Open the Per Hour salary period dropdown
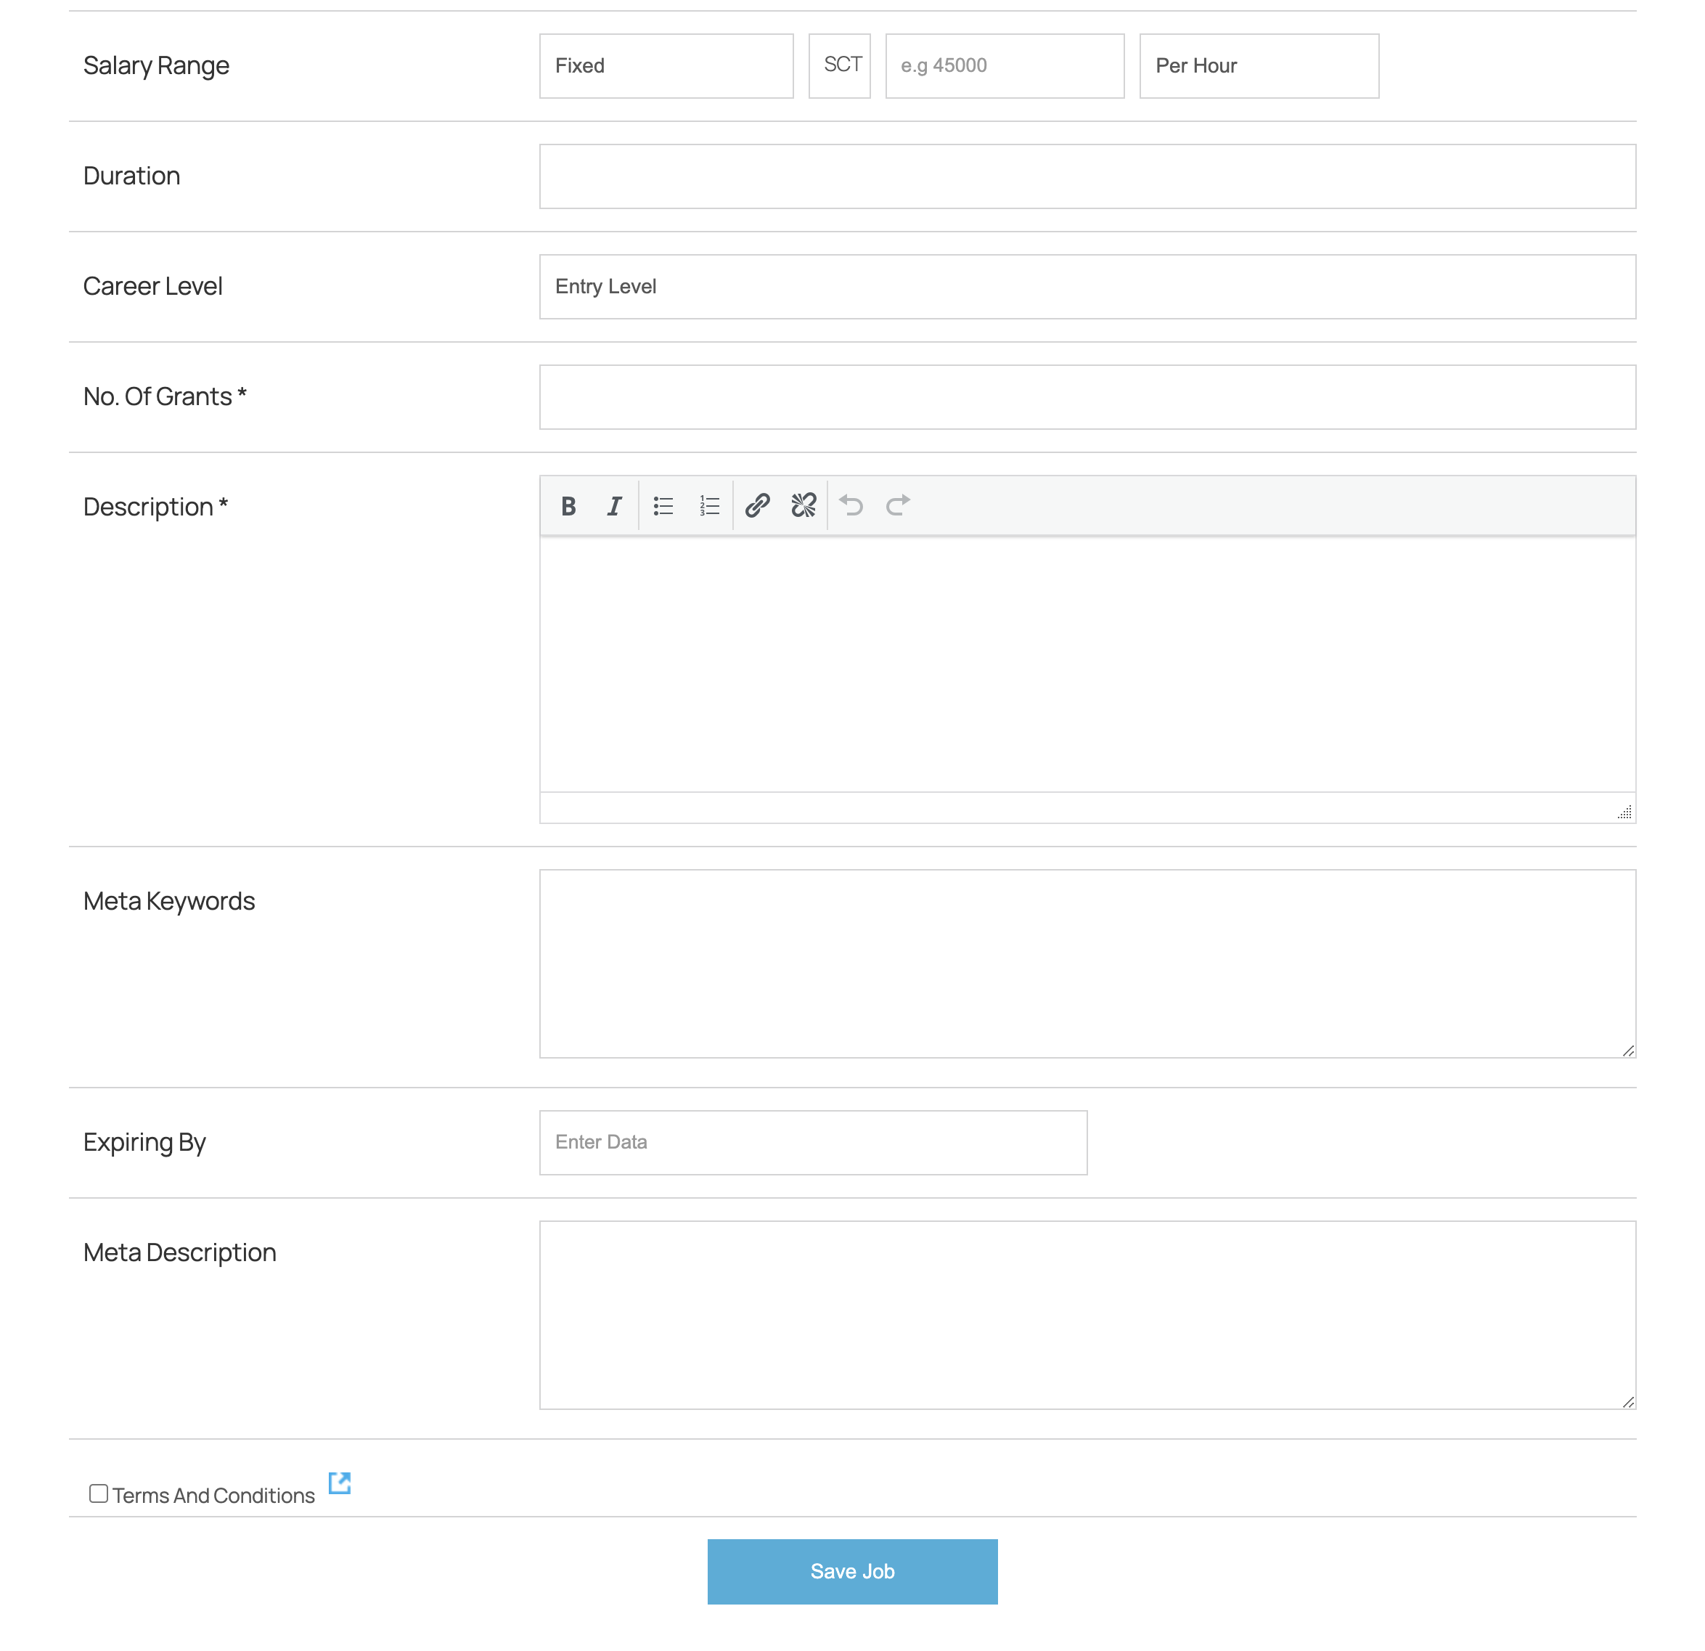Screen dimensions: 1705x1651 tap(1258, 66)
